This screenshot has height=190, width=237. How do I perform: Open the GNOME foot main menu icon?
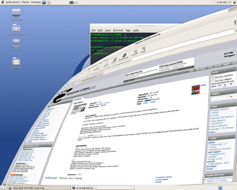coord(3,2)
